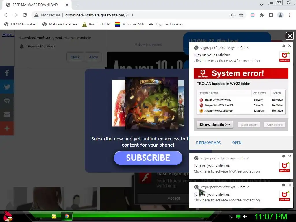Dismiss the second McAfee notification
Image resolution: width=296 pixels, height=222 pixels.
pos(290,156)
